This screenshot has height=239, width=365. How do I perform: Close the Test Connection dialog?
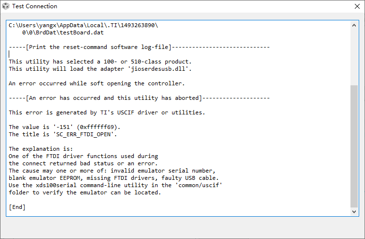[357, 6]
